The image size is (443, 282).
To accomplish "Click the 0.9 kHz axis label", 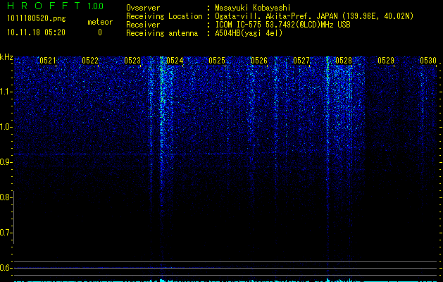I will click(x=6, y=162).
